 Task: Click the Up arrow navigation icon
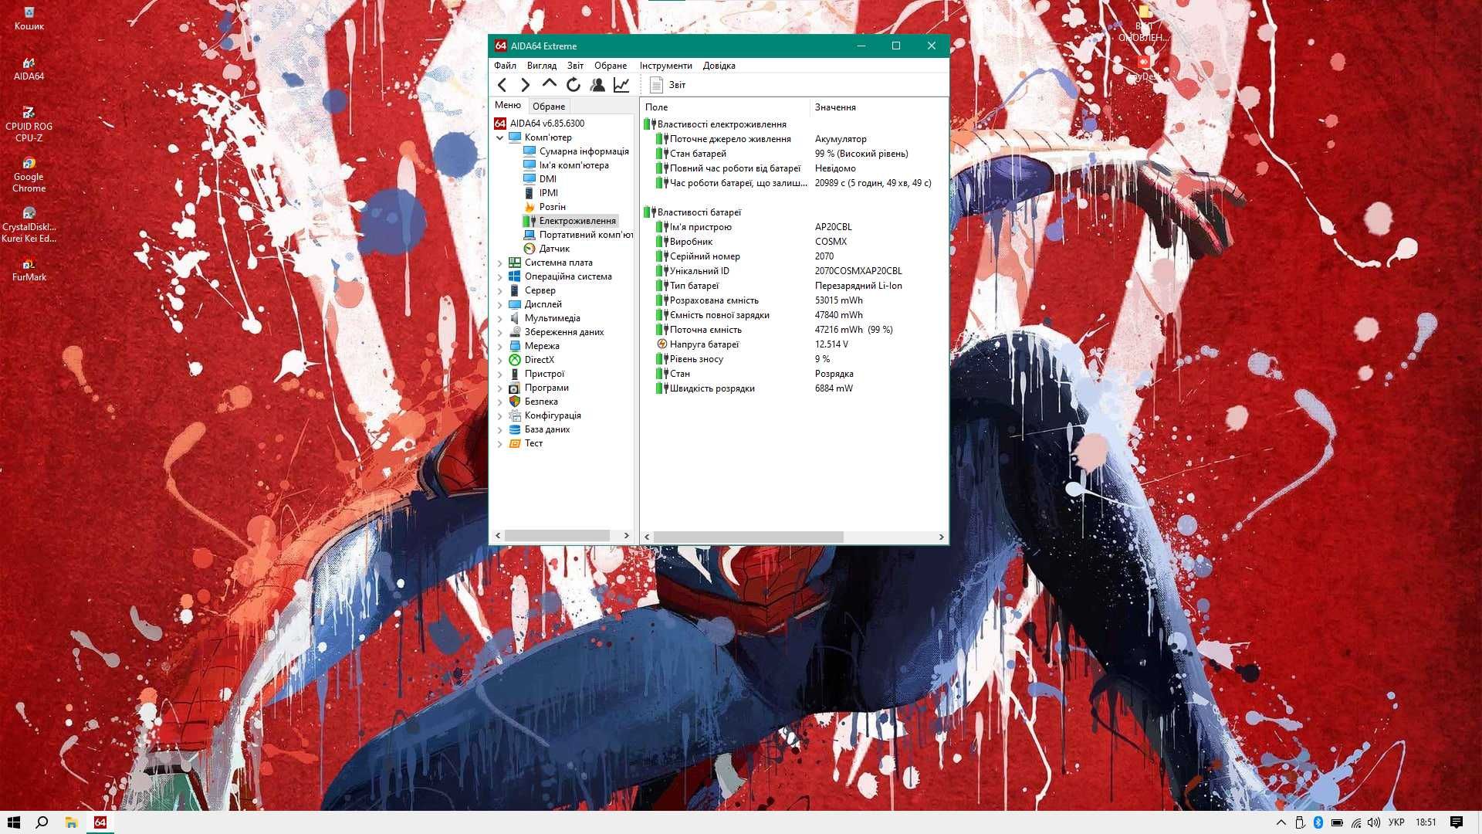tap(549, 84)
